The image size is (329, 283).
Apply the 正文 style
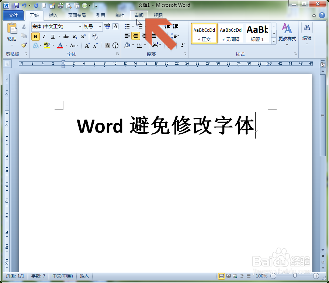[x=204, y=34]
